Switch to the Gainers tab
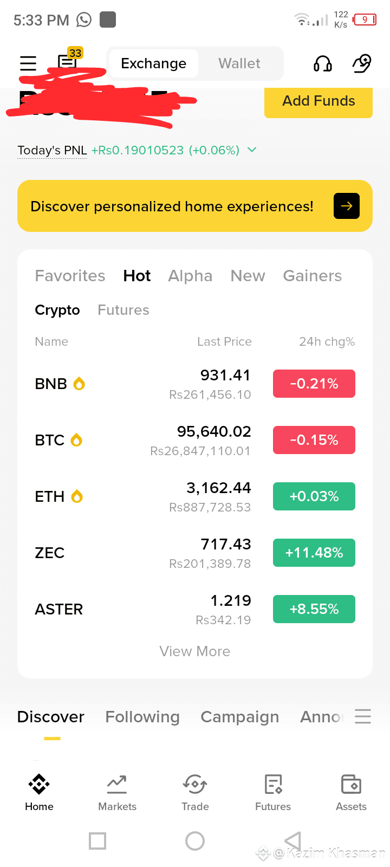 pyautogui.click(x=313, y=276)
